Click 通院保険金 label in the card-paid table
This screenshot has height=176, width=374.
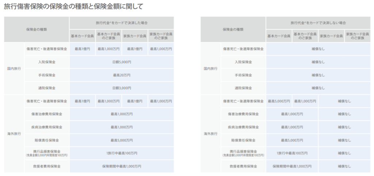pos(47,88)
